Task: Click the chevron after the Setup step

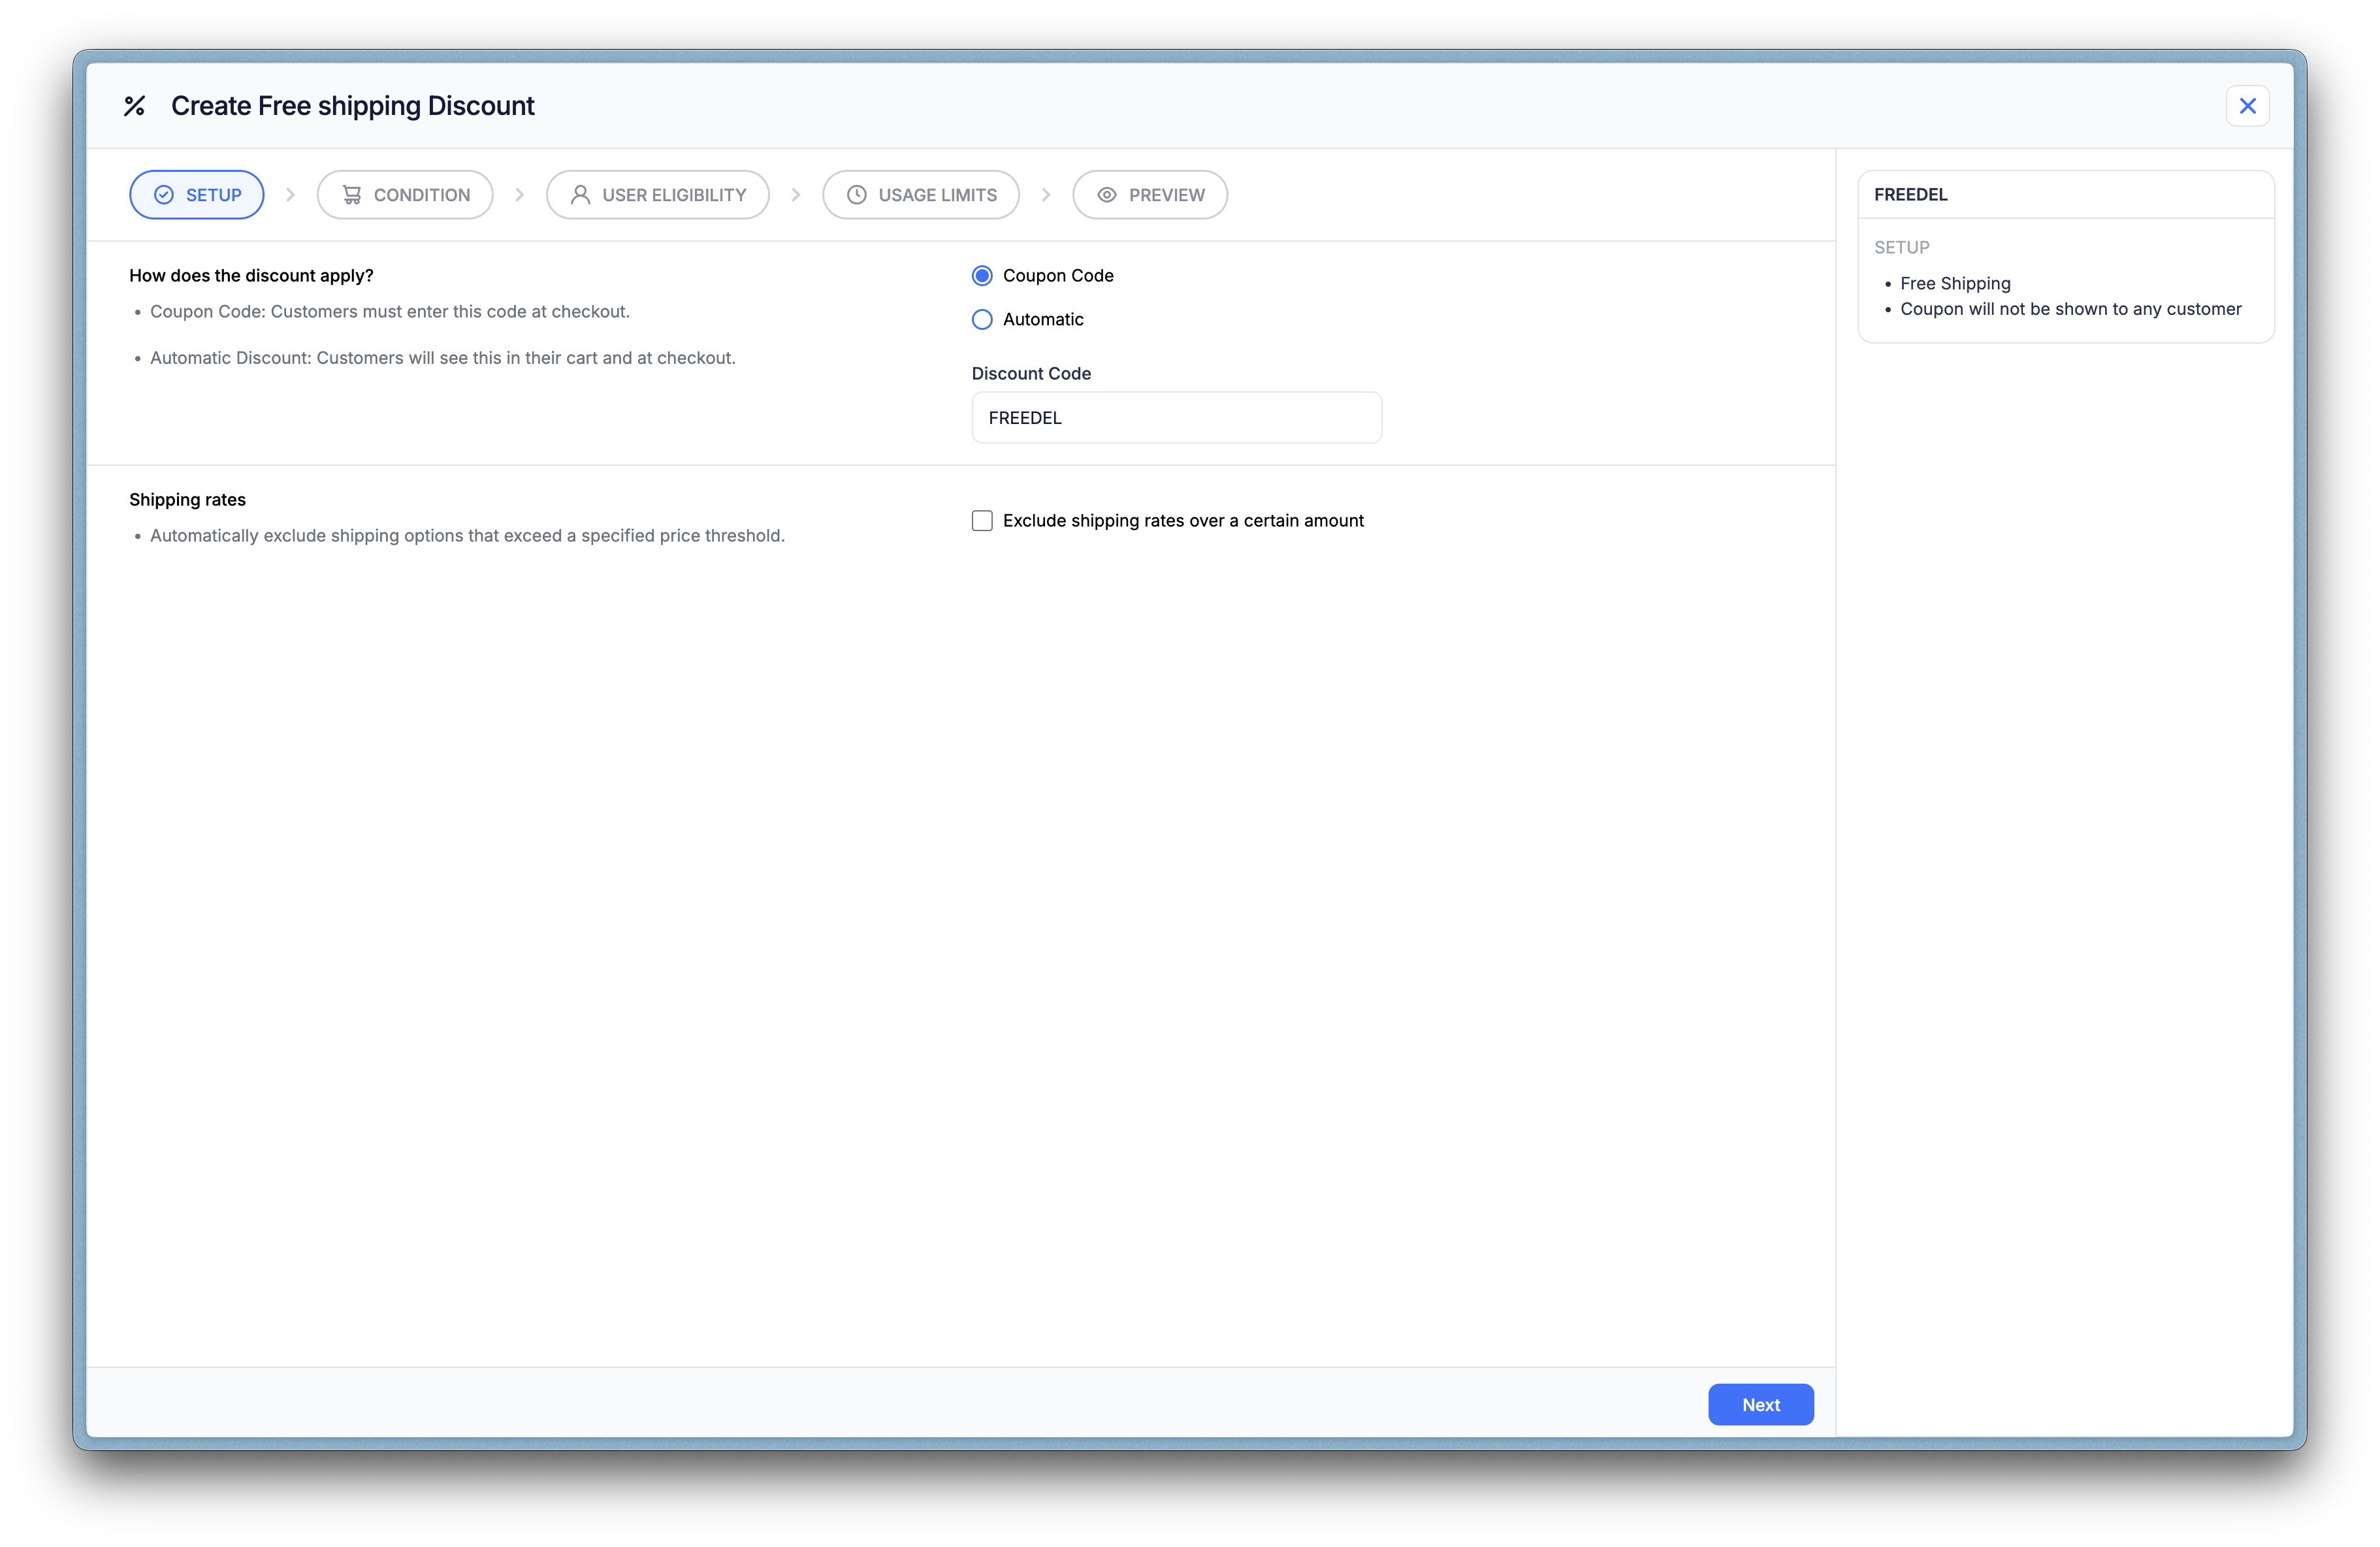Action: [291, 195]
